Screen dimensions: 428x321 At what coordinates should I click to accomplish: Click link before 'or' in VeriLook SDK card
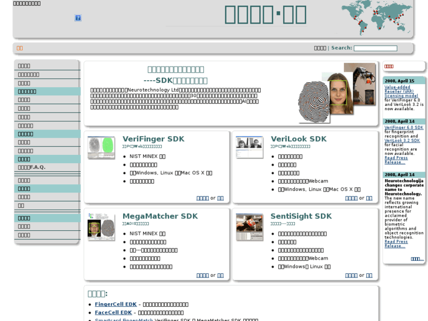click(x=351, y=198)
